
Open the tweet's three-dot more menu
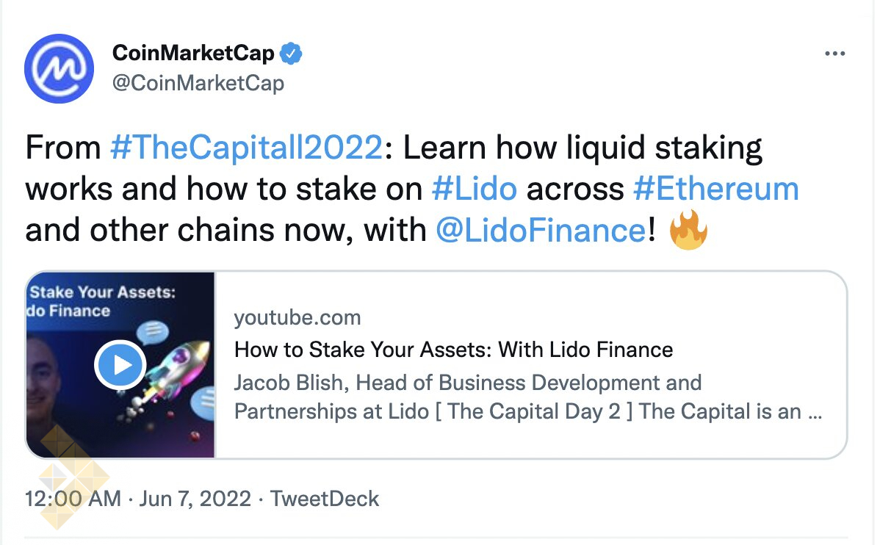835,54
